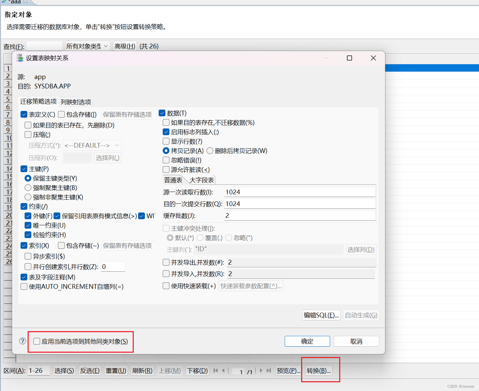Viewport: 479px width, 391px height.
Task: Enable 并发导入 checkbox
Action: [x=166, y=274]
